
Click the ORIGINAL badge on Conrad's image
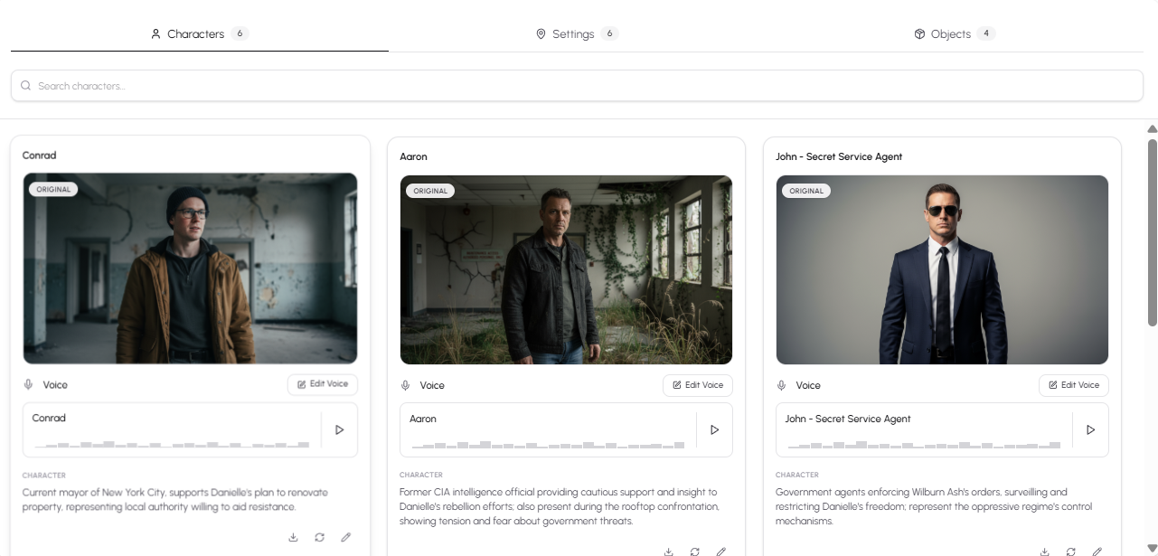point(54,190)
